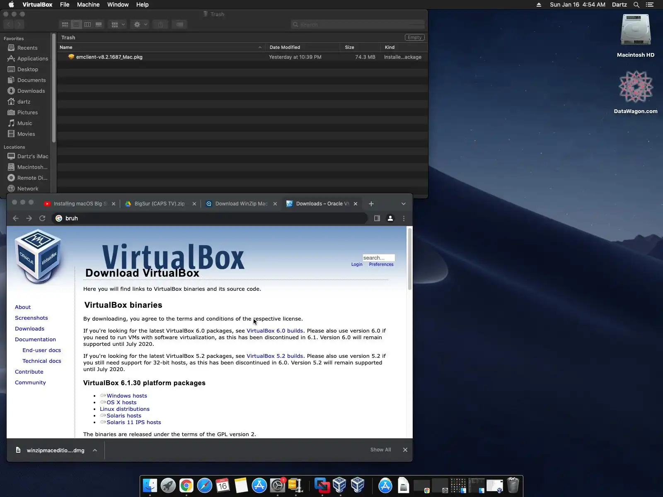Open Safari compass icon in Dock
The image size is (663, 497).
click(x=205, y=485)
